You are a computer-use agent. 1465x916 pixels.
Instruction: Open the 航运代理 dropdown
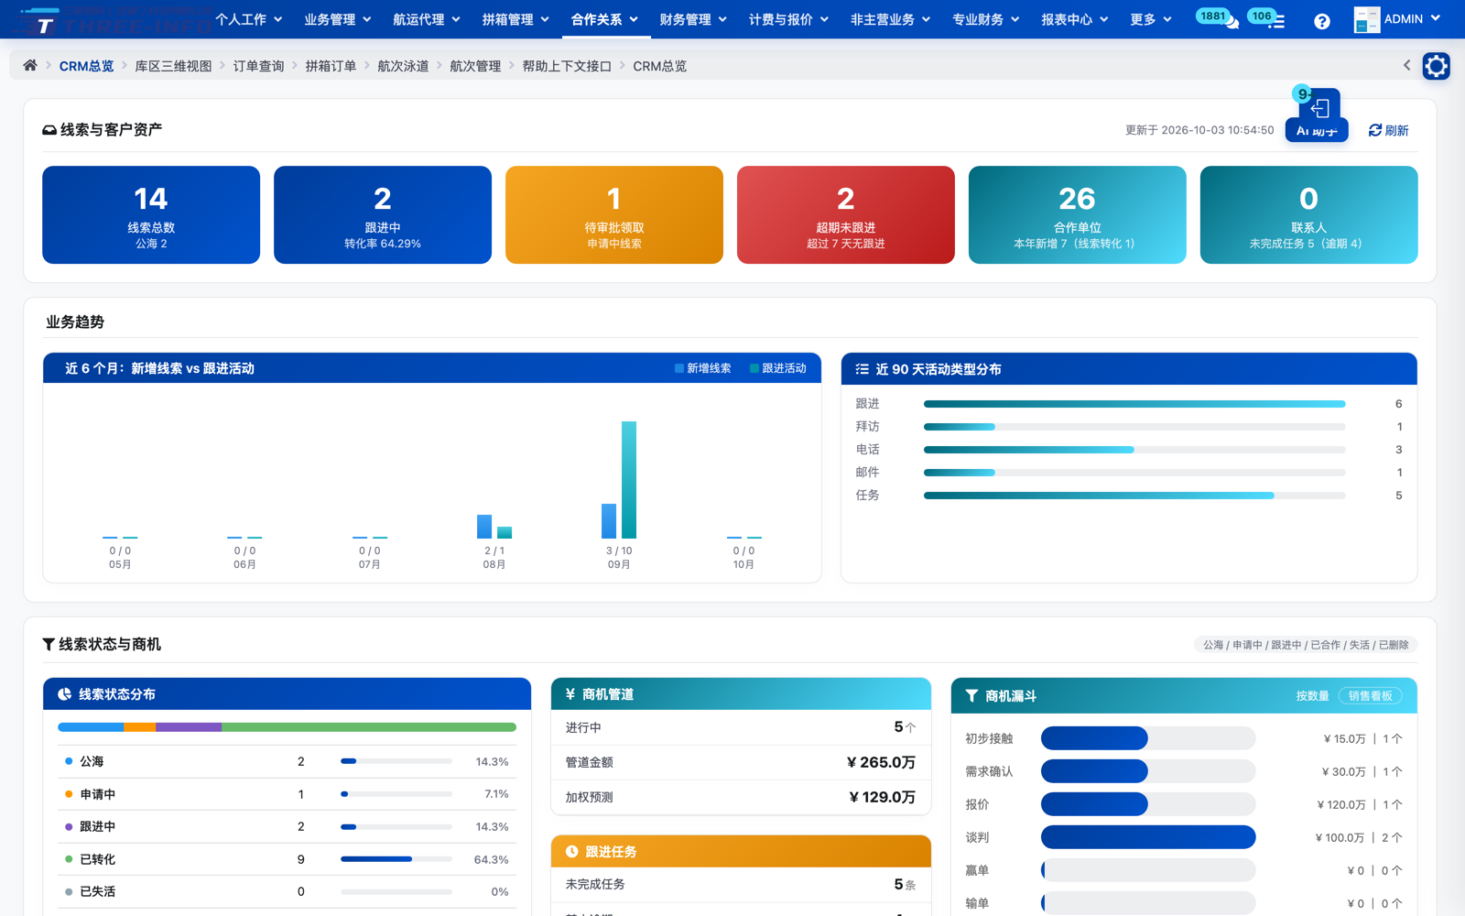pyautogui.click(x=427, y=19)
